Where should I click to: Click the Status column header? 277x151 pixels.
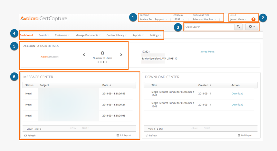point(29,85)
